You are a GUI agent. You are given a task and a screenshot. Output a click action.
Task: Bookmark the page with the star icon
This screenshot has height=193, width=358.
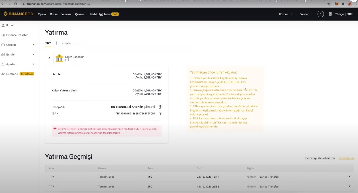coord(329,4)
